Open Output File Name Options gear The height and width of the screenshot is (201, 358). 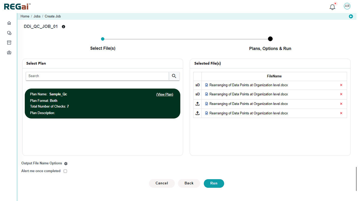coord(66,164)
